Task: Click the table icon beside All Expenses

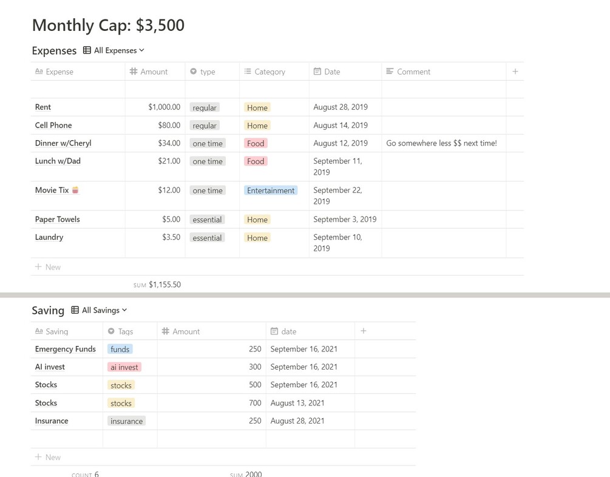Action: 87,50
